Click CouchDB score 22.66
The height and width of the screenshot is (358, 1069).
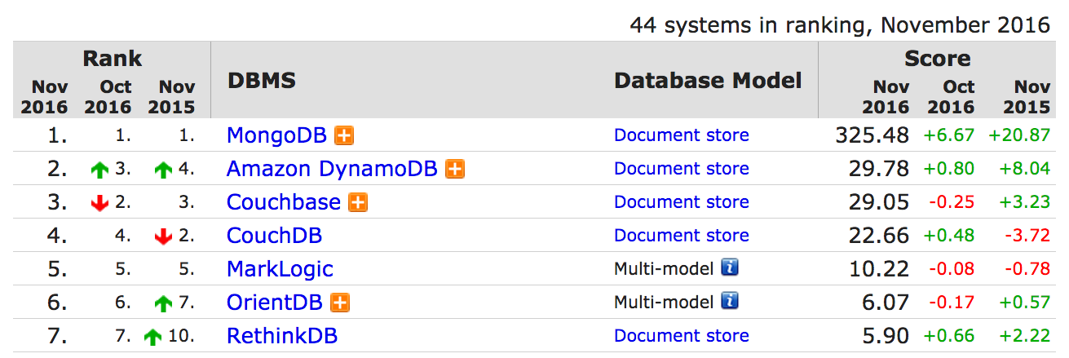(878, 236)
